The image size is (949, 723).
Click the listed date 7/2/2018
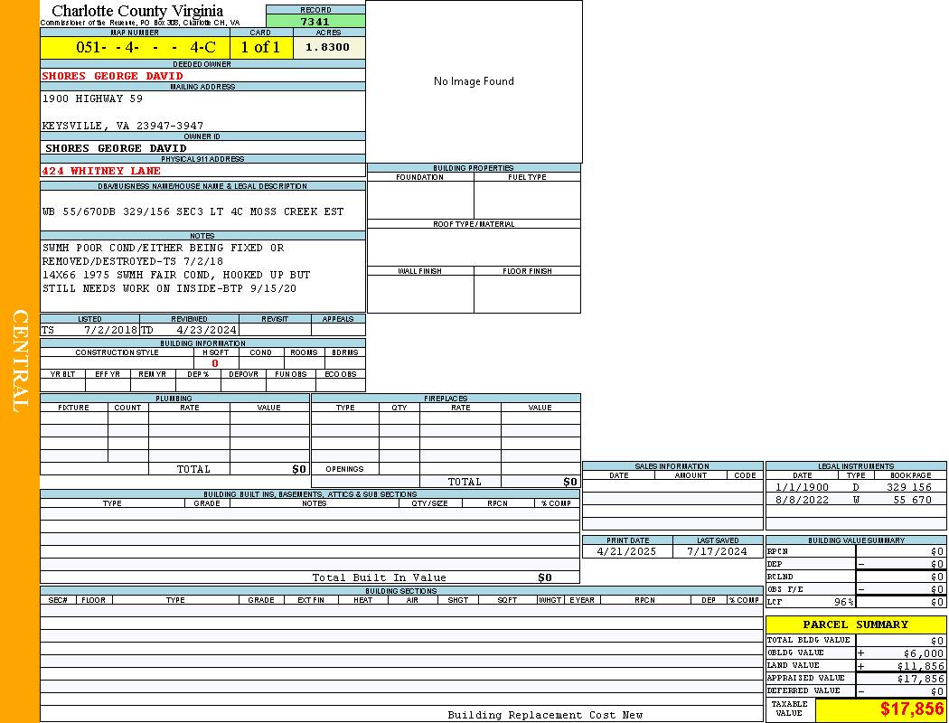click(x=110, y=330)
